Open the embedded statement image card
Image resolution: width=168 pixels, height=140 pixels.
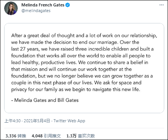click(x=84, y=68)
